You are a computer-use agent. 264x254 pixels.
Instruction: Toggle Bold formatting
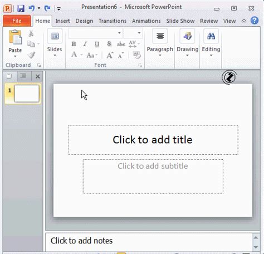pos(74,44)
